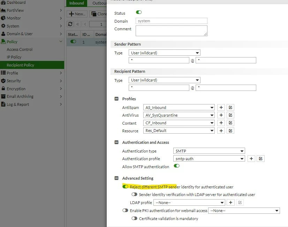The width and height of the screenshot is (288, 227).
Task: Toggle status of policy ID 1 in list
Action: pos(73,41)
